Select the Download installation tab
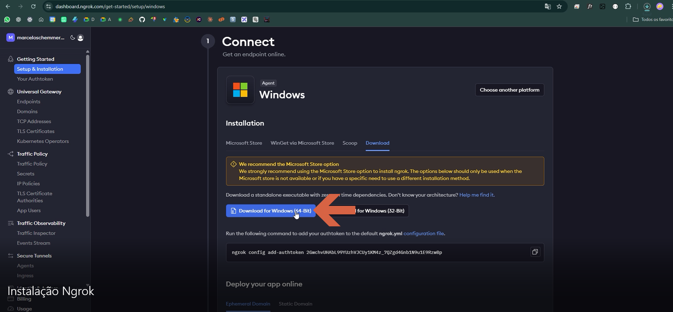The height and width of the screenshot is (312, 673). point(377,143)
